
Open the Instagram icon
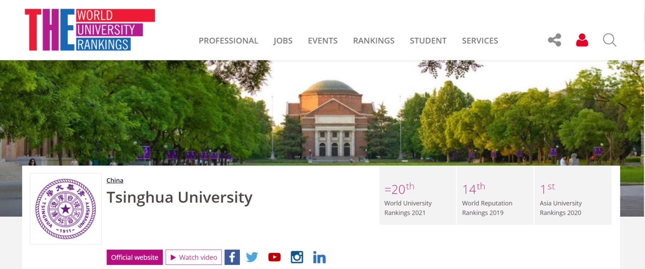tap(297, 257)
